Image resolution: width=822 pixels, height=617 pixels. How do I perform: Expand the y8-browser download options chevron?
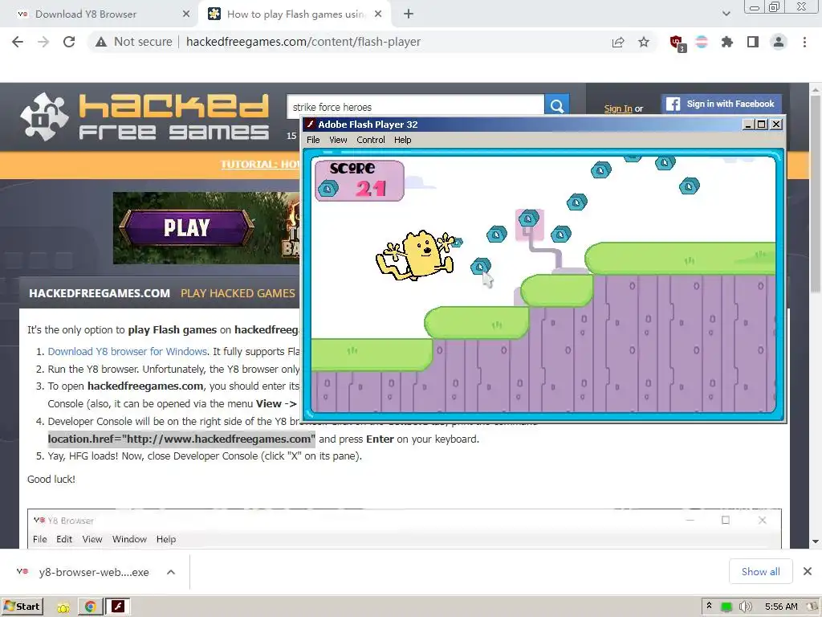coord(171,572)
